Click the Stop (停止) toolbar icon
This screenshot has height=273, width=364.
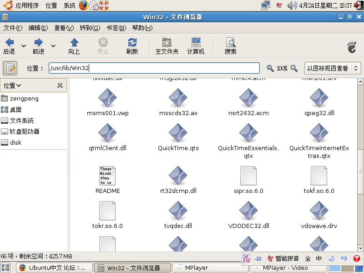pos(103,42)
